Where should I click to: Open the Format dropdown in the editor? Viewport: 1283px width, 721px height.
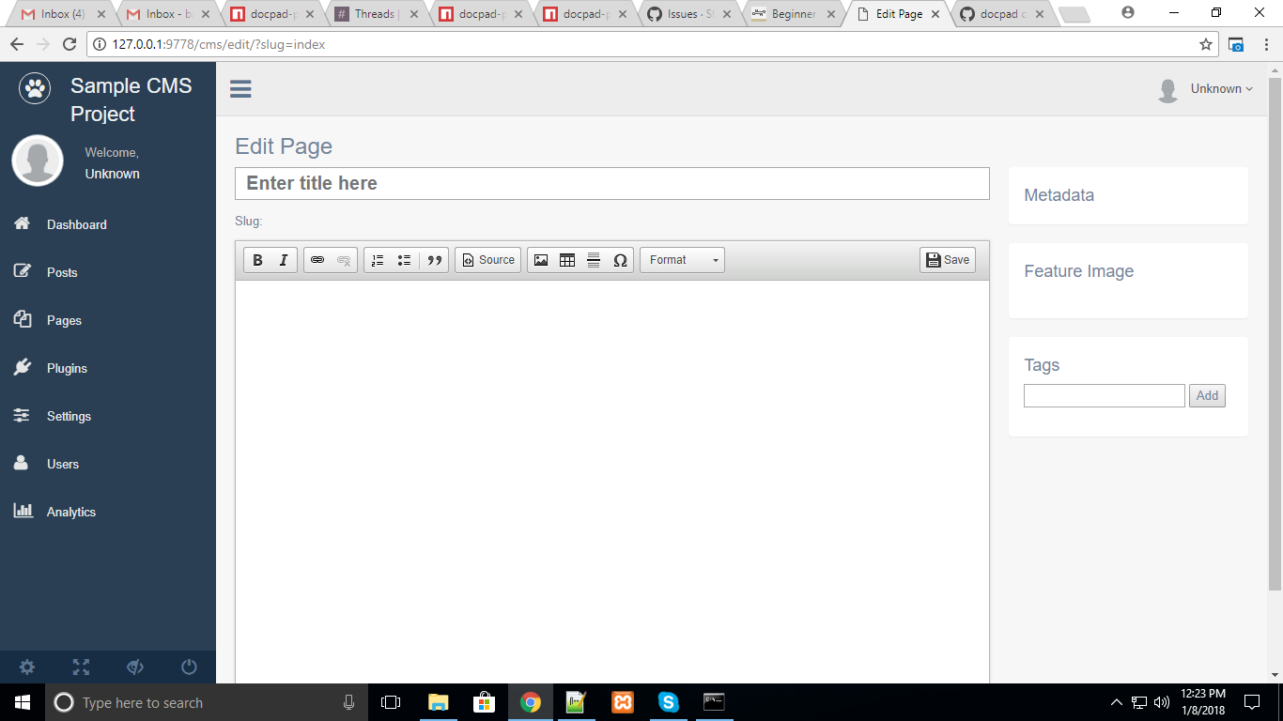point(682,260)
